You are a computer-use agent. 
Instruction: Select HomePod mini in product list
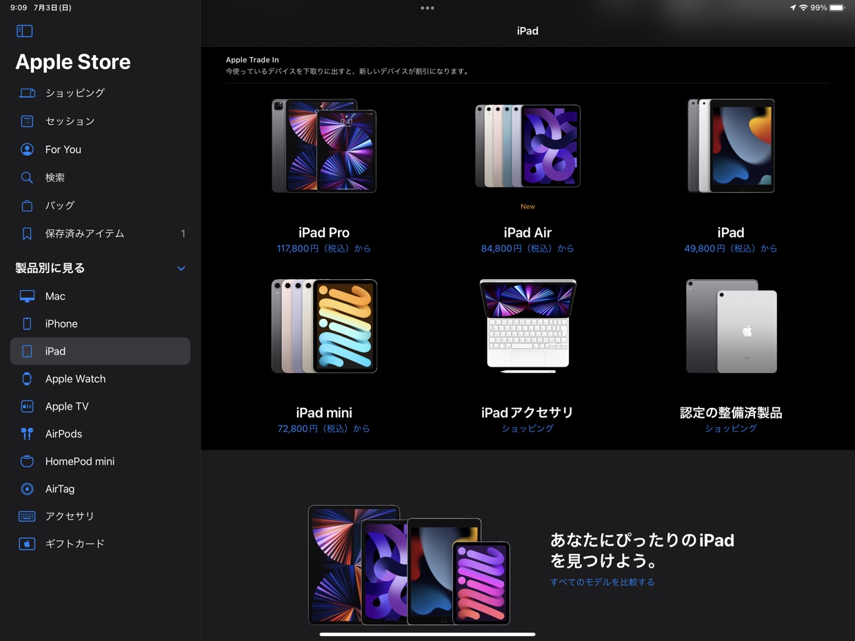click(x=100, y=462)
